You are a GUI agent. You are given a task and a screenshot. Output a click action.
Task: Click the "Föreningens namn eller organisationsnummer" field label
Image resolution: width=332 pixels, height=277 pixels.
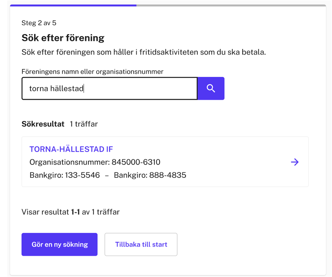point(92,72)
